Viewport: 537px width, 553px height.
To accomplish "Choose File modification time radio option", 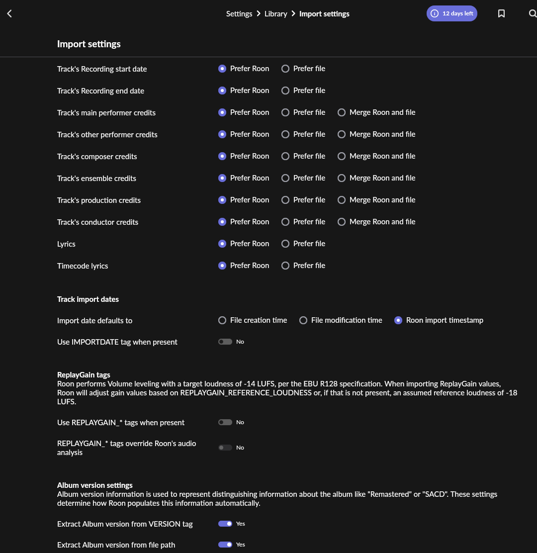I will click(x=303, y=320).
